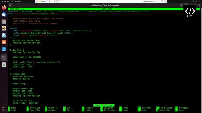This screenshot has height=113, width=202.
Task: Click the Location shortcut label
Action: click(x=109, y=108)
